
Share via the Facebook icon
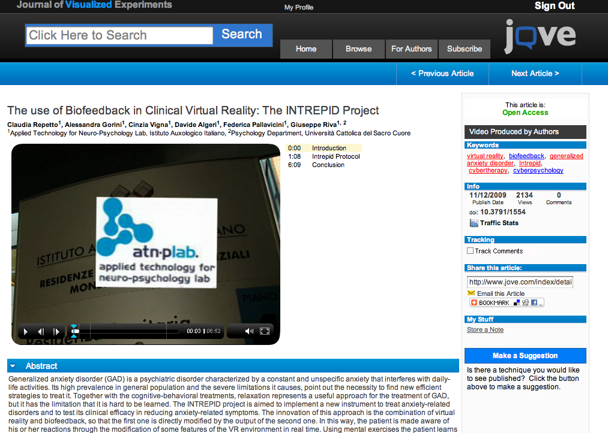(533, 303)
